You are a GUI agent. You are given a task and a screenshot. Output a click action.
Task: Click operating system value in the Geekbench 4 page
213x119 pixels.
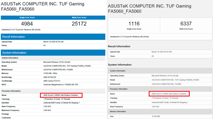tap(57, 62)
